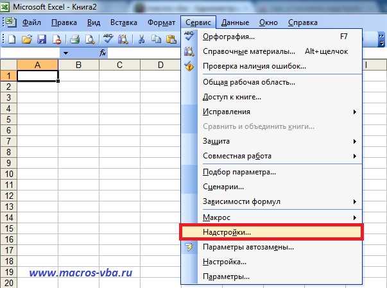Click the Copy icon
Image resolution: width=387 pixels, height=288 pixels.
click(x=156, y=39)
